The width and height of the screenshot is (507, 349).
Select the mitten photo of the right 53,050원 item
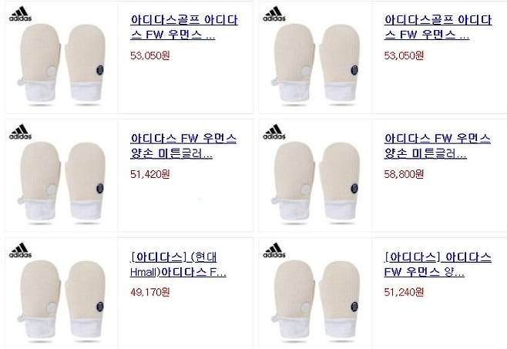pos(315,64)
